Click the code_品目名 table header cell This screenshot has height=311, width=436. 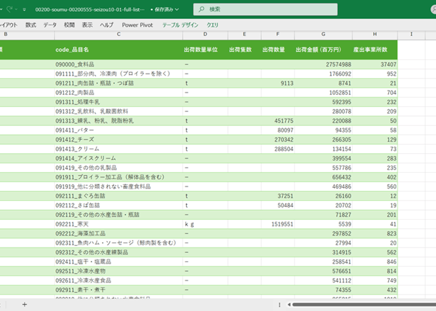119,49
